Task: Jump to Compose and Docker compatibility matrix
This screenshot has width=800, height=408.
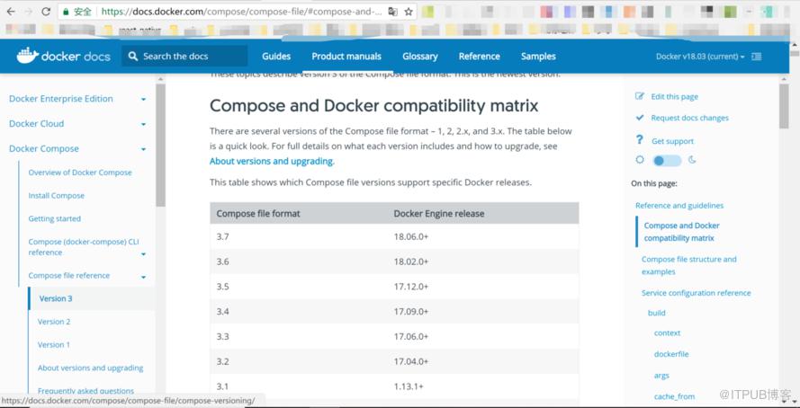Action: 681,232
